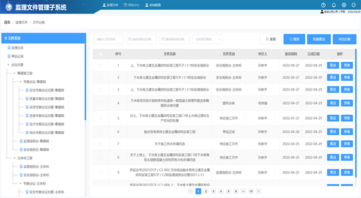Open the 监理文件 top menu
Screen dimensions: 361x198
110,5
